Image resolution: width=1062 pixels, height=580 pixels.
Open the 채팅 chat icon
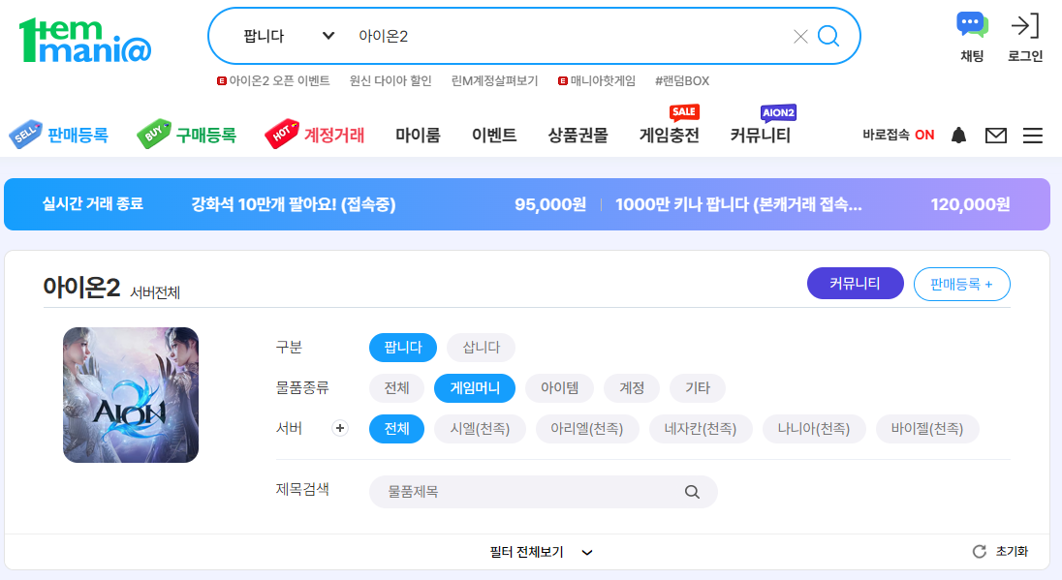pyautogui.click(x=972, y=38)
